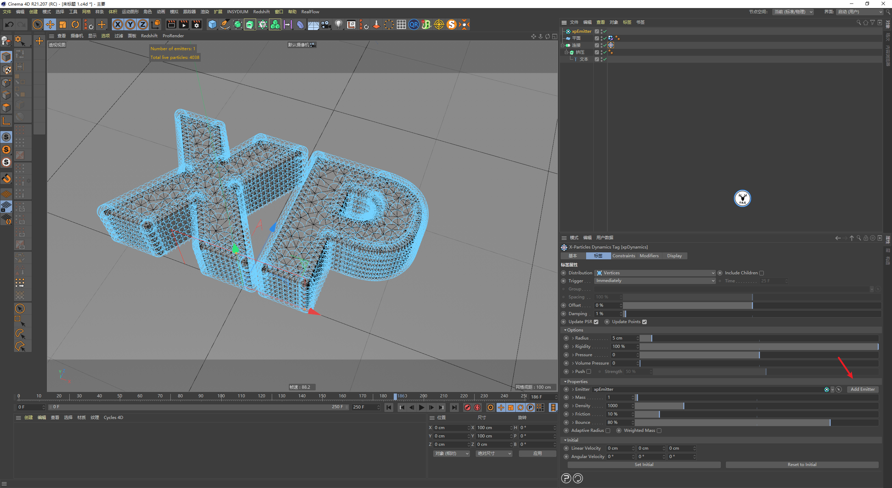892x488 pixels.
Task: Select the Rotate tool
Action: (x=75, y=24)
